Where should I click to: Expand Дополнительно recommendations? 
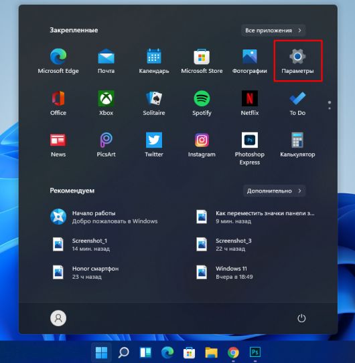point(274,191)
